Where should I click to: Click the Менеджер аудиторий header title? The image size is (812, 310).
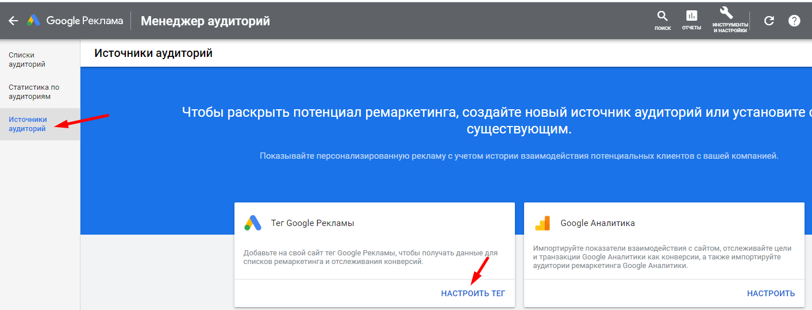click(x=205, y=21)
